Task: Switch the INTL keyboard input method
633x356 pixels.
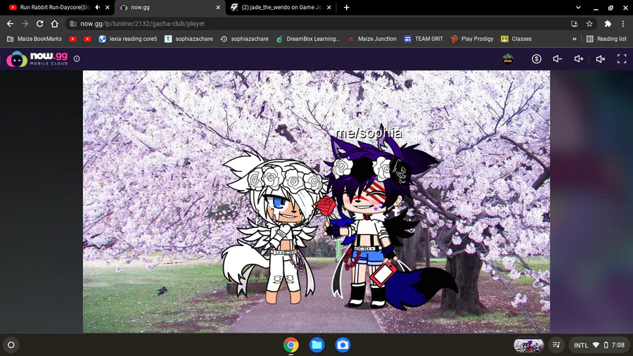Action: click(x=581, y=345)
